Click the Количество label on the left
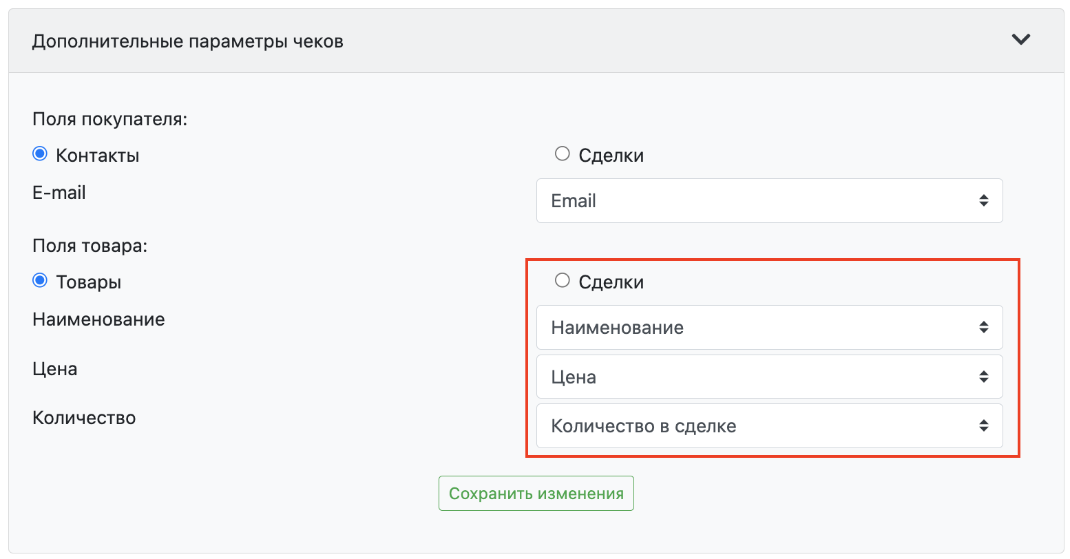1070x559 pixels. tap(84, 418)
